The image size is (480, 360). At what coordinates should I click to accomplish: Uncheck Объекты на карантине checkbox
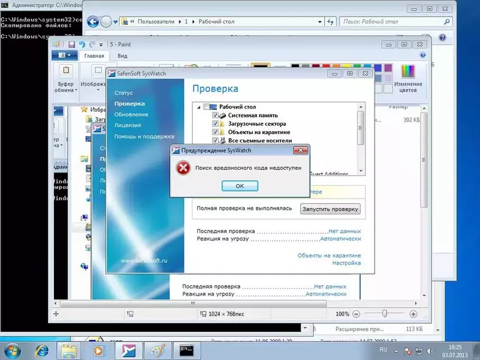tap(215, 132)
